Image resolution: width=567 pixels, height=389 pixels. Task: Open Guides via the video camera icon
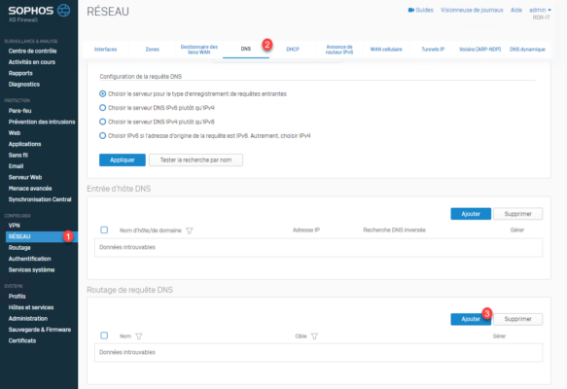point(410,10)
